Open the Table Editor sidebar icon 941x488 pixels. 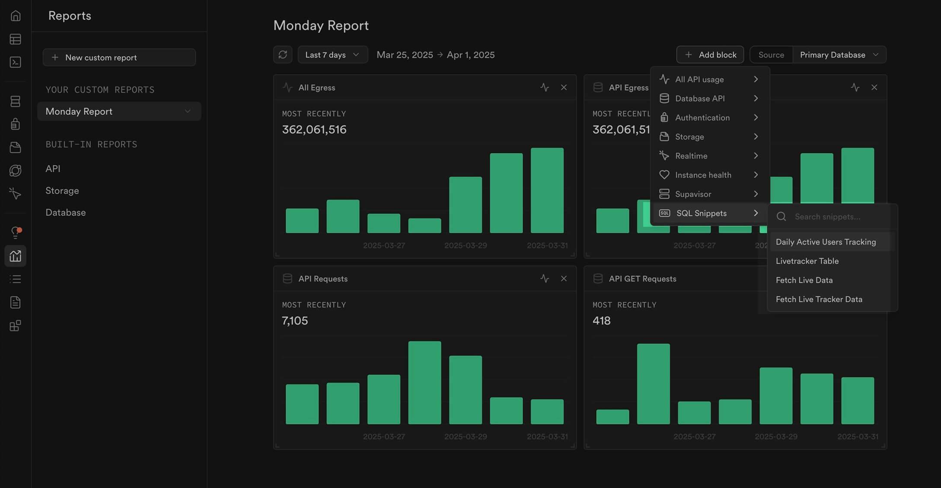16,39
